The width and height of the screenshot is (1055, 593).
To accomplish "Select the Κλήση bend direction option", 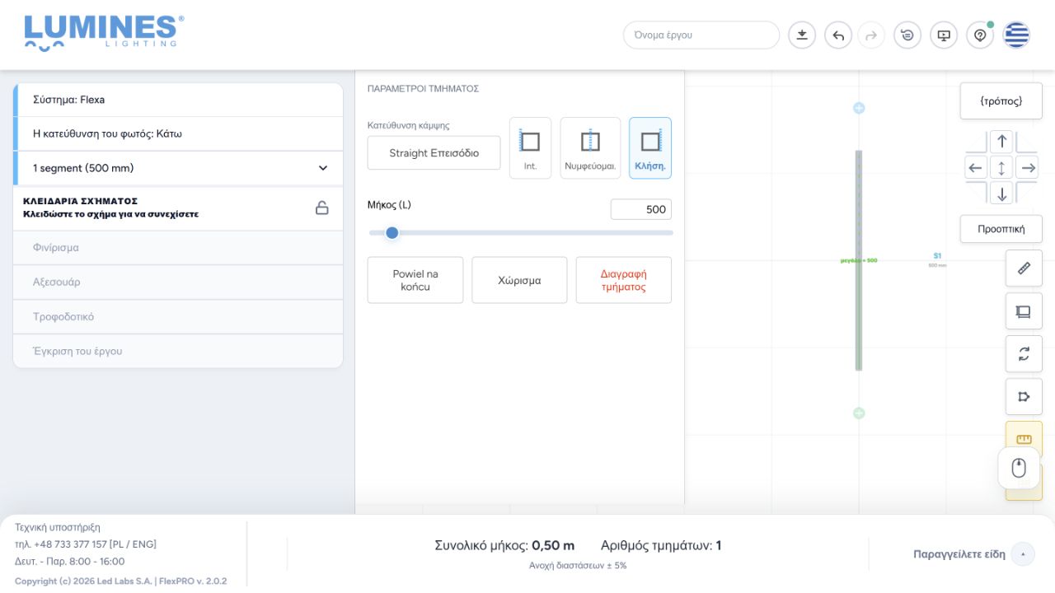I will pyautogui.click(x=650, y=148).
